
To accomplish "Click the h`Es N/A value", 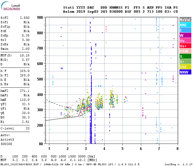I will (26, 84).
